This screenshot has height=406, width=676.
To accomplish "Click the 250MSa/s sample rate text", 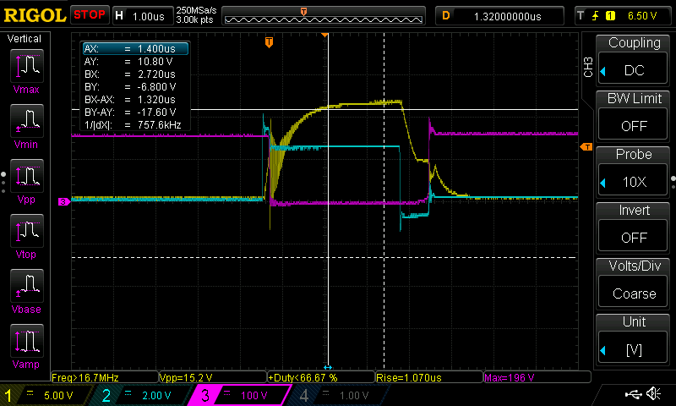I will pyautogui.click(x=196, y=10).
